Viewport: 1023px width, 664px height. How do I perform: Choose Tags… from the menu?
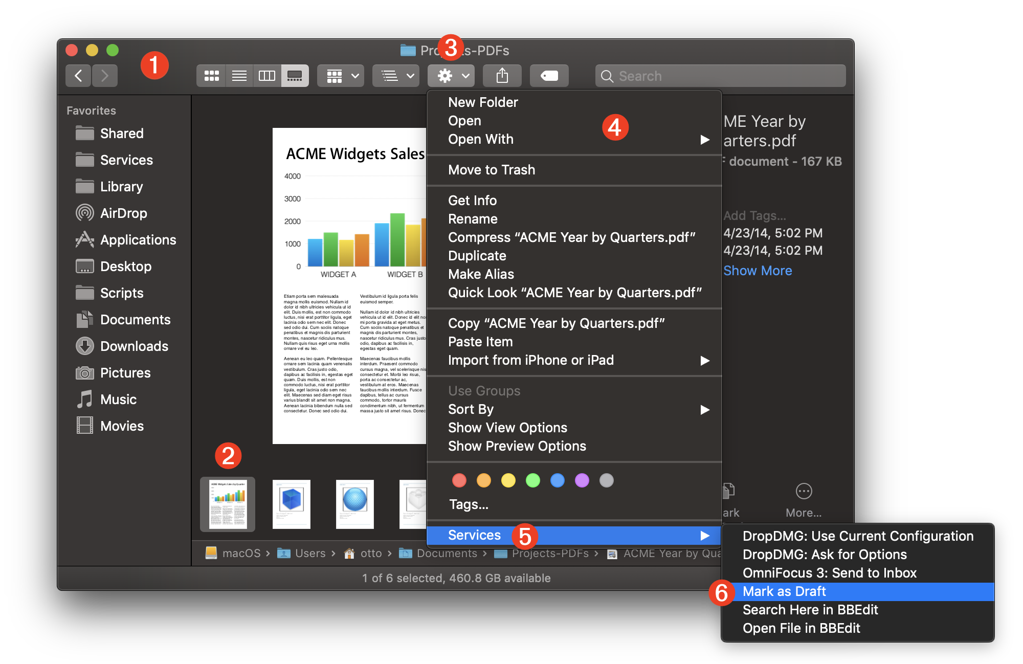574,504
